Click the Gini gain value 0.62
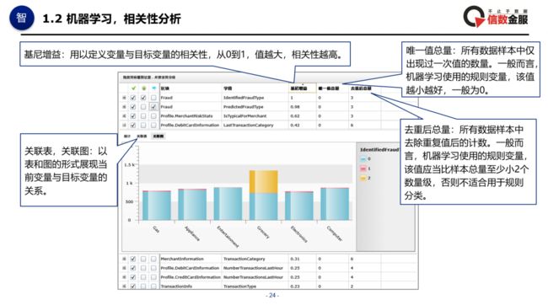This screenshot has height=305, width=548. pos(294,116)
